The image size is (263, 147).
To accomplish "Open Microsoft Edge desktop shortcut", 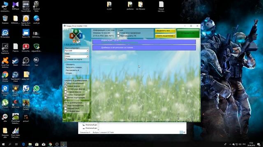I will click(5, 91).
